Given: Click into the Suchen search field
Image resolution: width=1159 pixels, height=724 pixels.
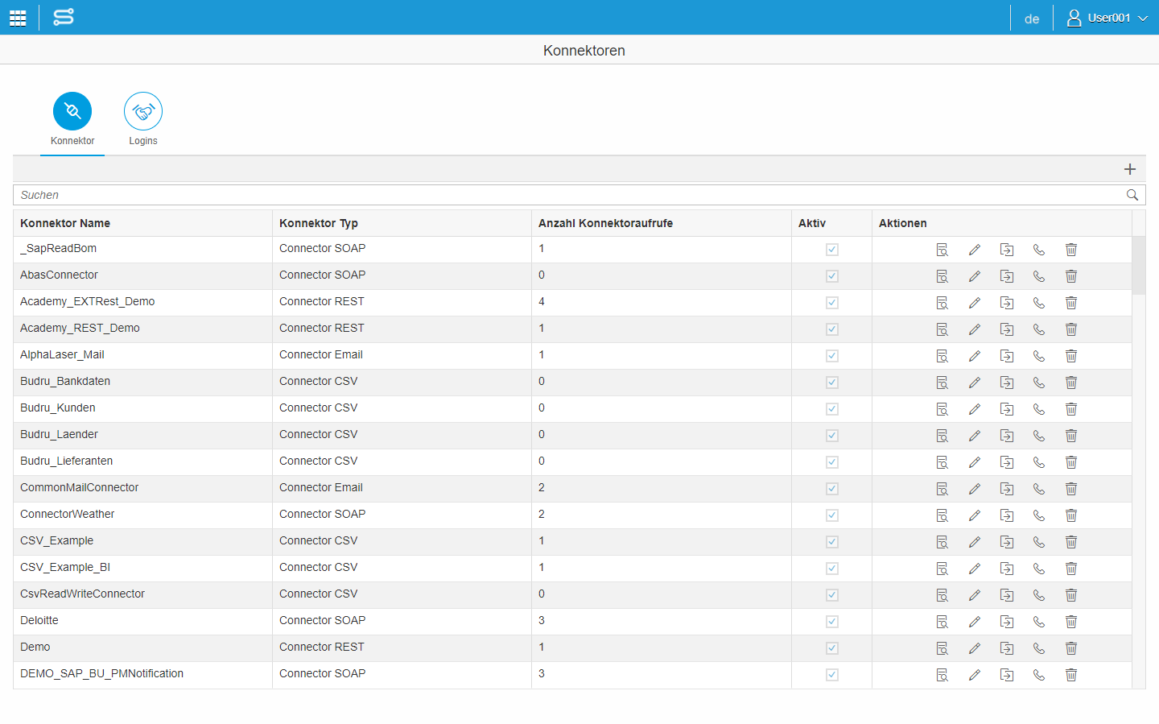Looking at the screenshot, I should point(563,195).
